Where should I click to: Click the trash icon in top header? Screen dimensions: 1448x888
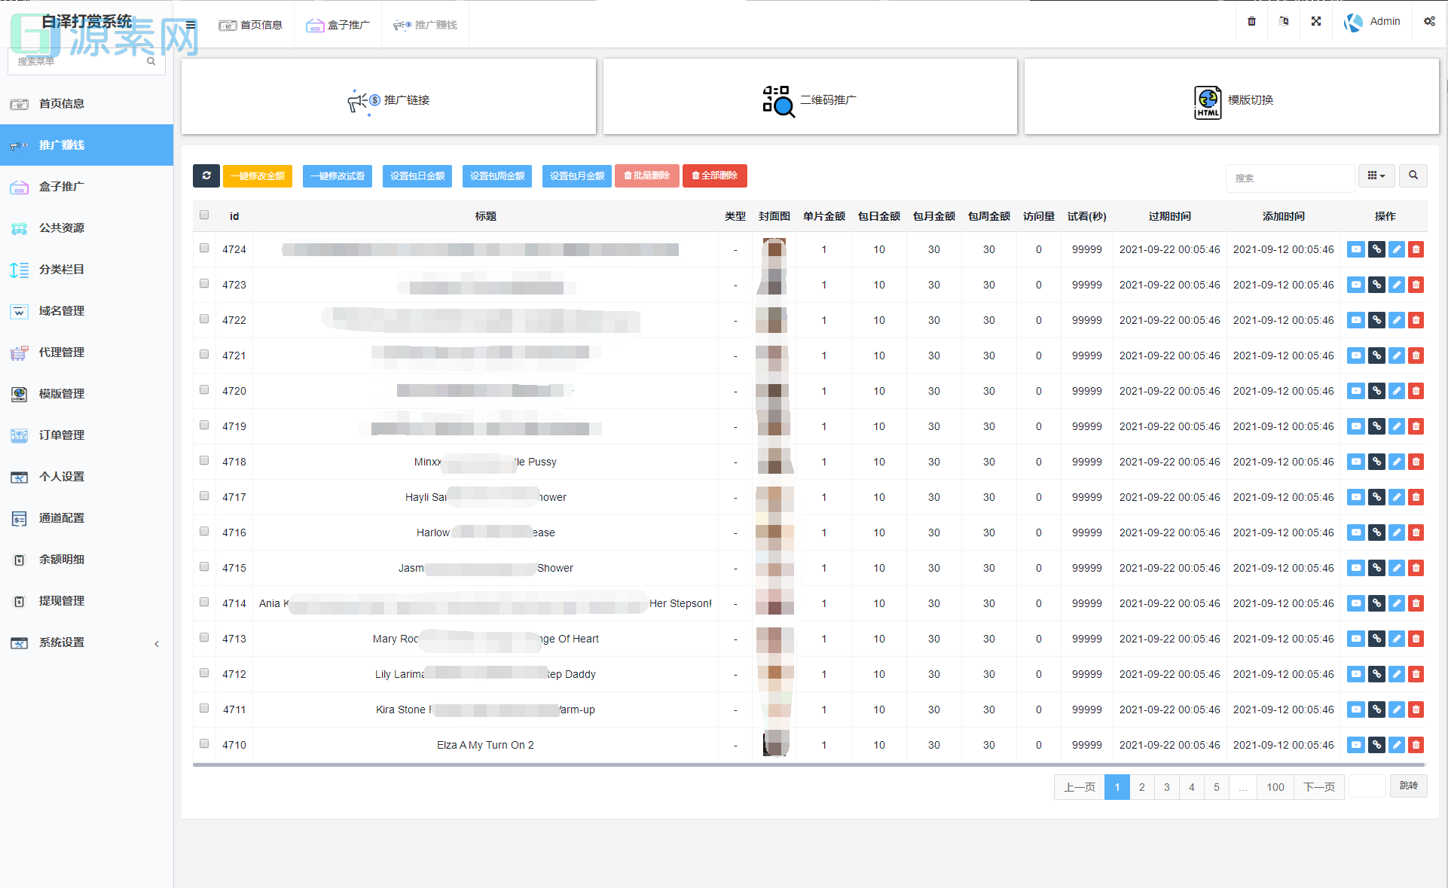[x=1251, y=21]
